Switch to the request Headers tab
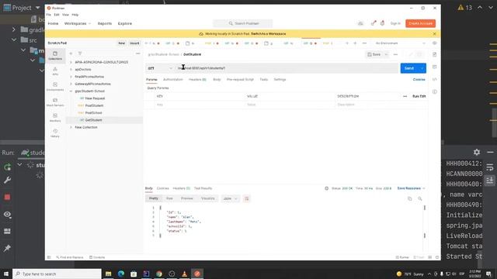Viewport: 497px width, 279px height. point(197,79)
